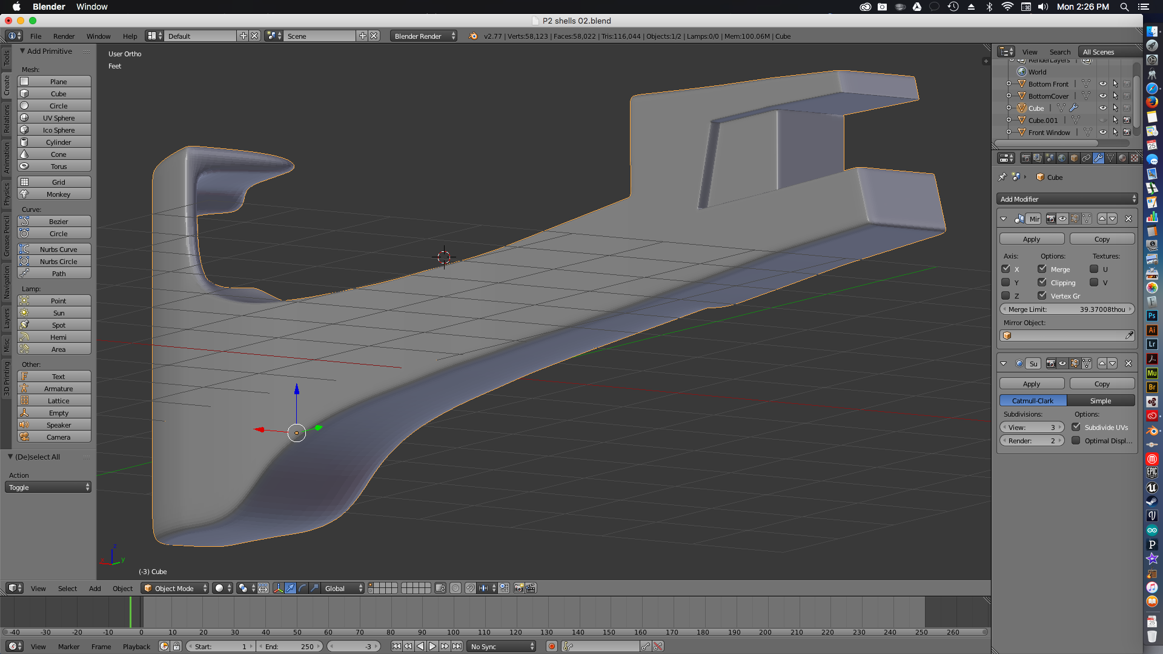Move the Mirror modifier down in the stack
The width and height of the screenshot is (1163, 654).
1113,219
